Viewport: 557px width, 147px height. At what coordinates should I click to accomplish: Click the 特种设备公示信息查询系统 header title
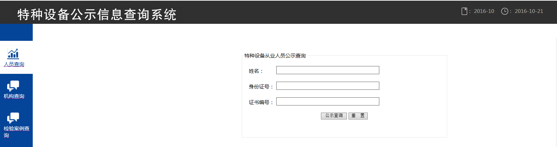97,15
